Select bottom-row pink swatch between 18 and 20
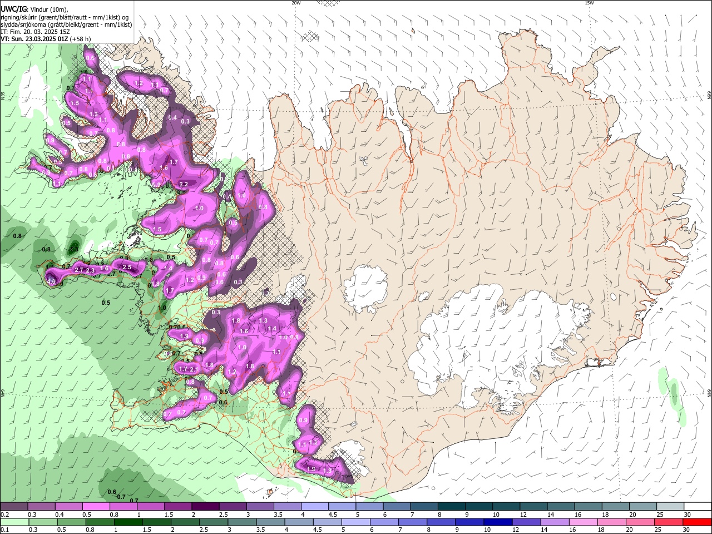This screenshot has height=534, width=712. point(612,522)
